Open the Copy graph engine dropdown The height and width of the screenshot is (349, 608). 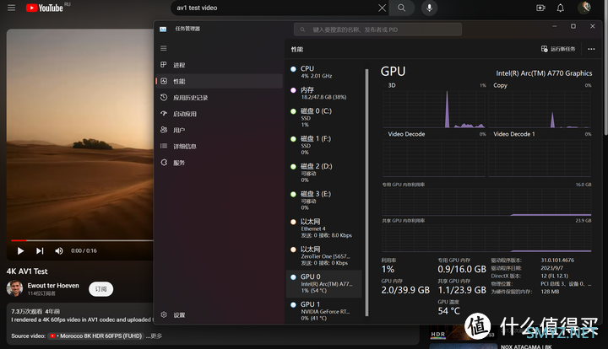click(501, 85)
